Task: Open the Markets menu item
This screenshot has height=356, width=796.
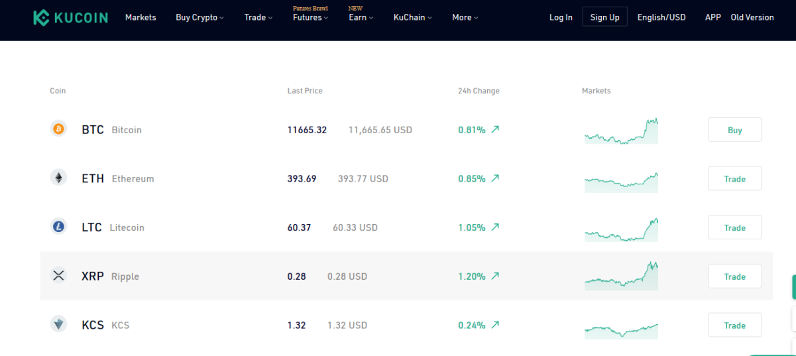Action: (141, 17)
